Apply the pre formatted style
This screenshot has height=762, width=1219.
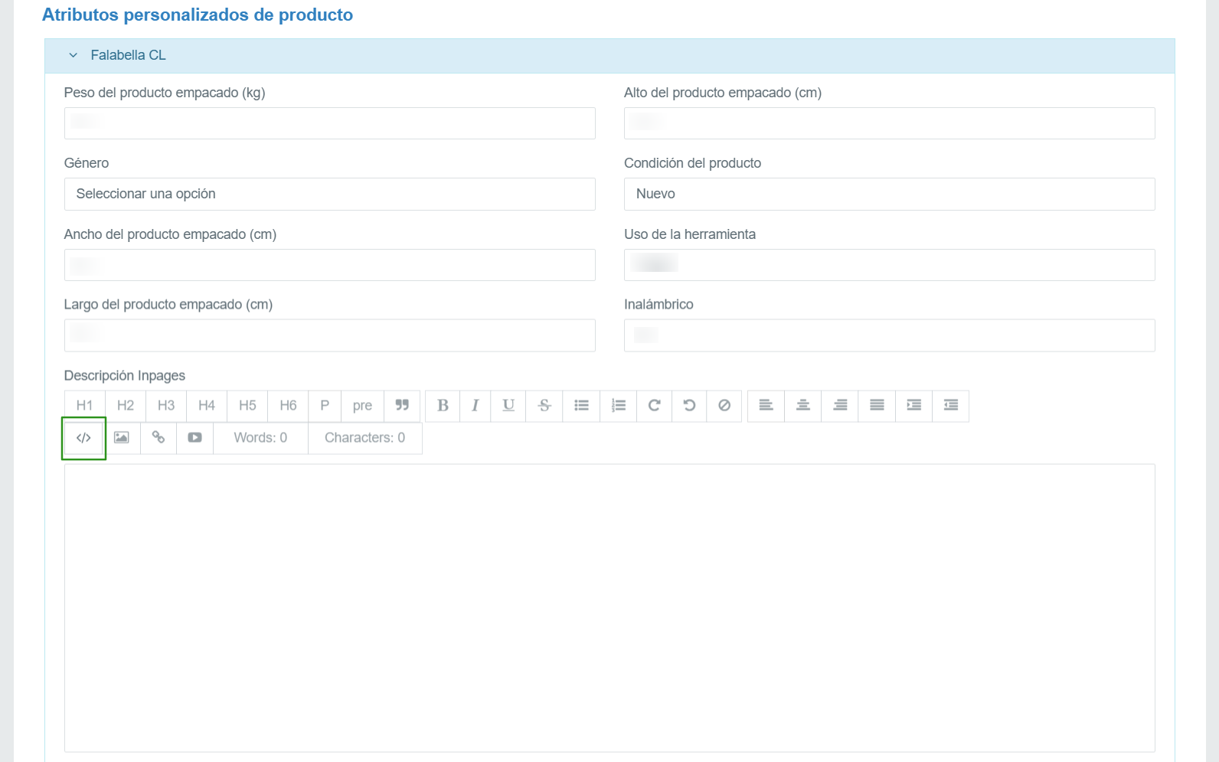[362, 406]
